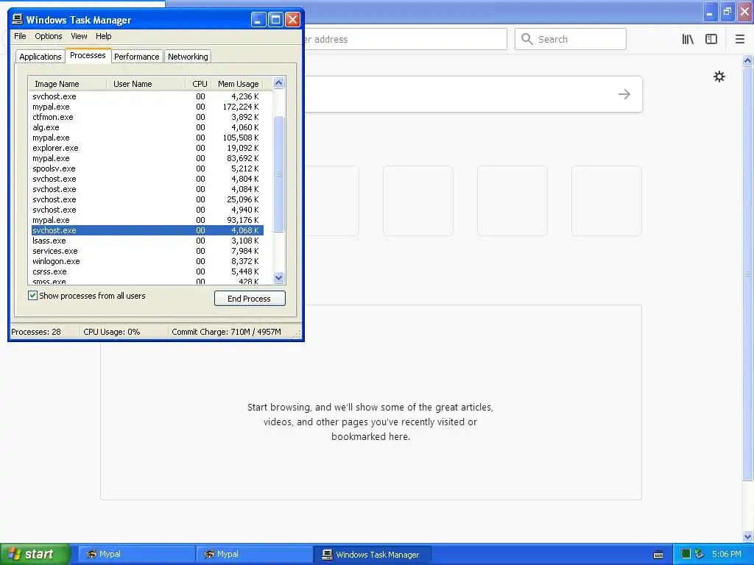Open new tab settings gear
This screenshot has width=754, height=565.
[719, 77]
